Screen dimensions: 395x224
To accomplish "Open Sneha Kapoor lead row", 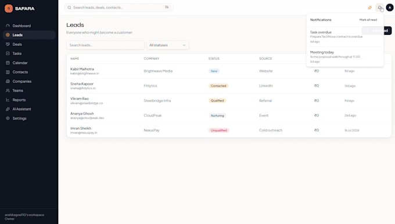I will (229, 86).
